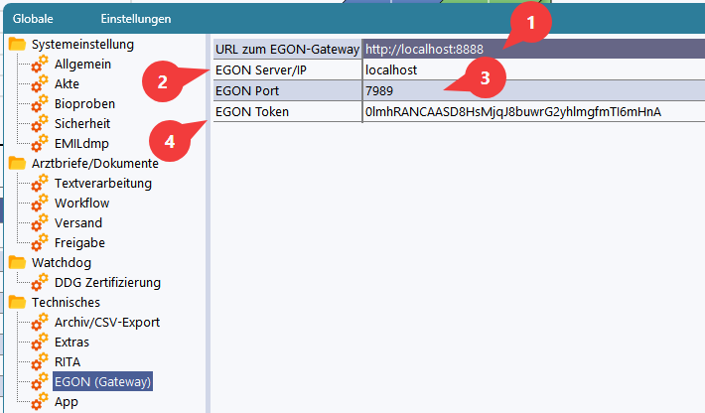Click the EGON Server/IP localhost field
The height and width of the screenshot is (413, 705).
click(533, 70)
